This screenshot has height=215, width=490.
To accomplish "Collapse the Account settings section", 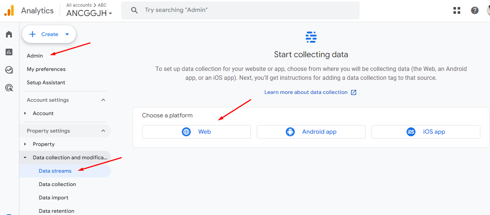I will coord(103,100).
